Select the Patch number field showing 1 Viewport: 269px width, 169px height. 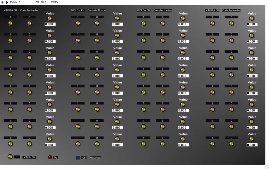click(x=20, y=2)
